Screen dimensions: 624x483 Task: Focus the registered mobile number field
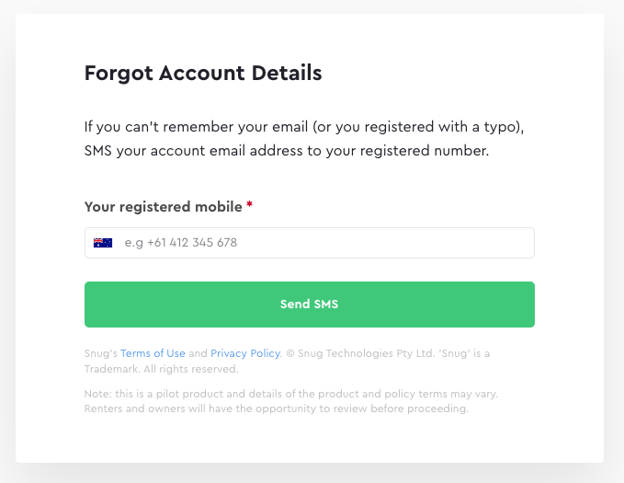[322, 243]
